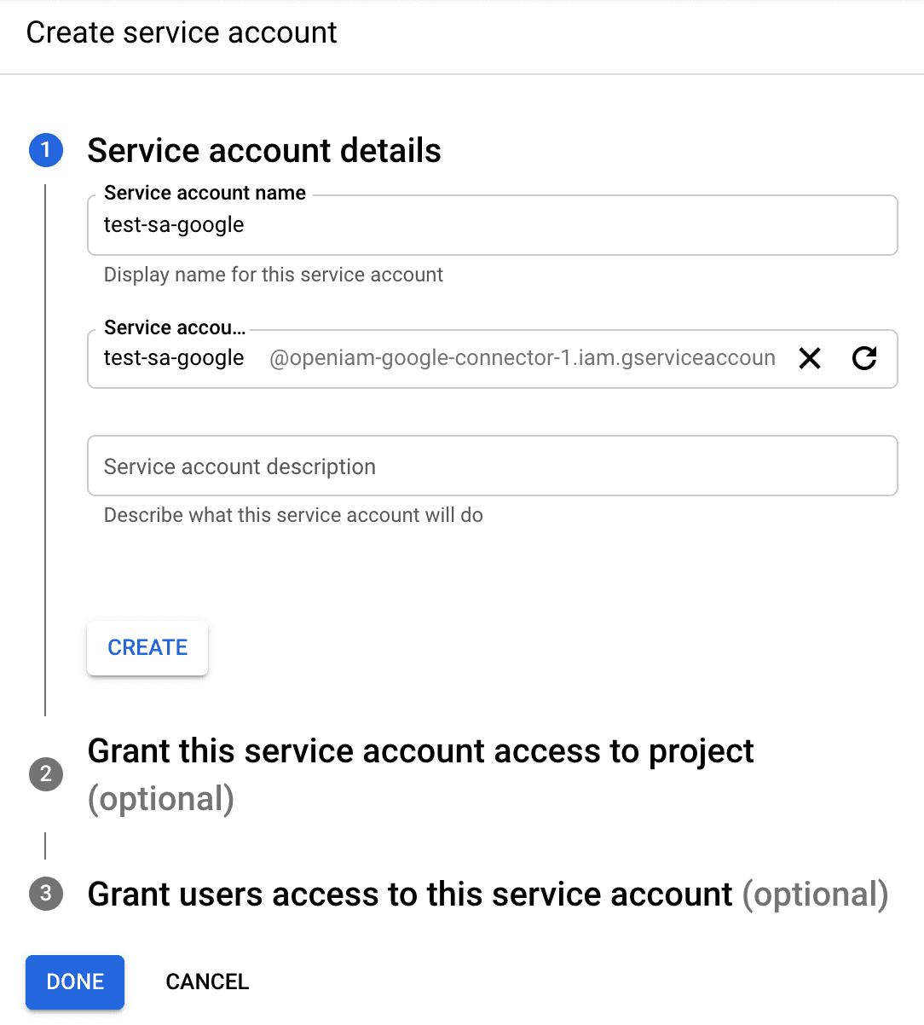Click the blue step 1 circle
This screenshot has height=1025, width=924.
(46, 150)
